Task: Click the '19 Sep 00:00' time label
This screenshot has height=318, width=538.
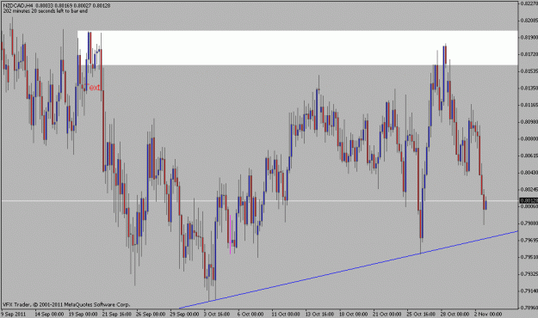Action: coord(83,315)
